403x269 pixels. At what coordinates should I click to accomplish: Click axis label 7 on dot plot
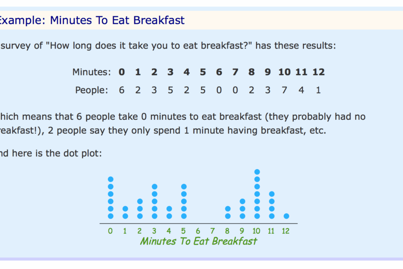pyautogui.click(x=213, y=231)
